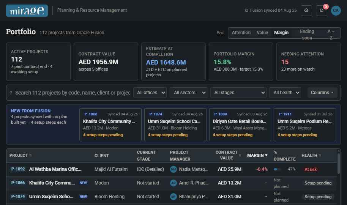Click Nadia Manso manager avatar

pos(173,169)
